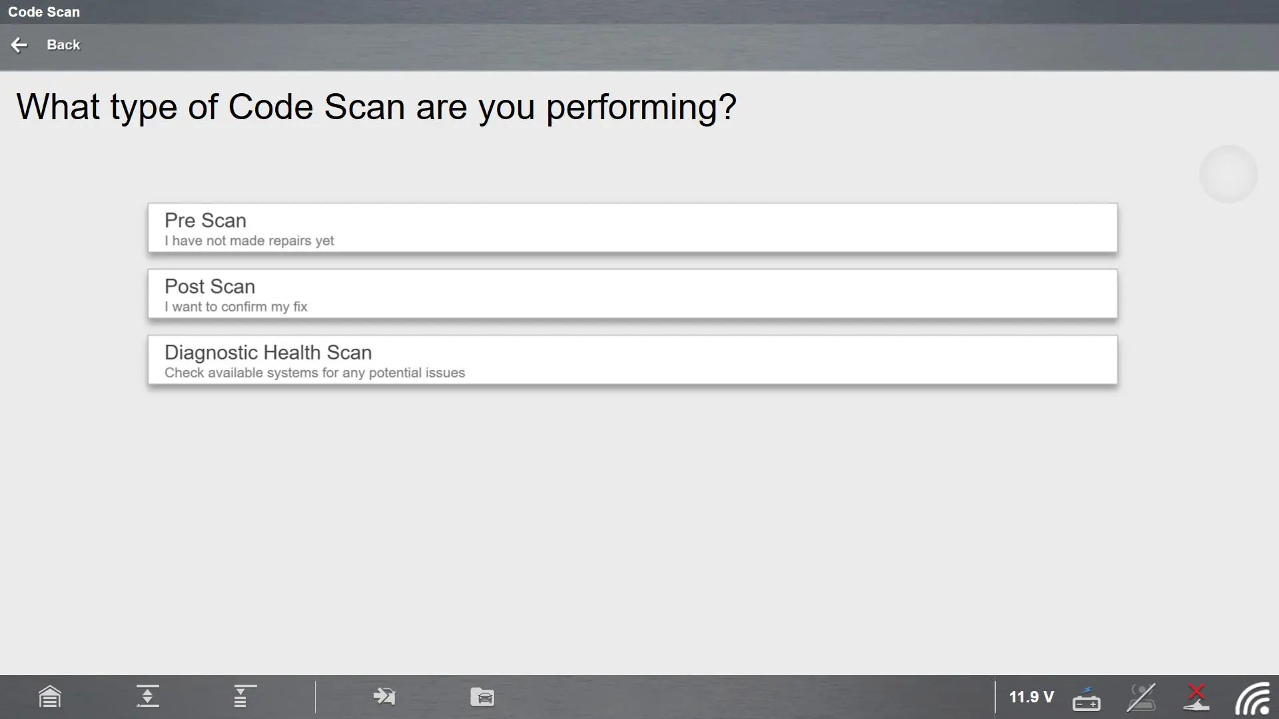Click the 11.9 V voltage reading
This screenshot has width=1279, height=719.
1031,697
